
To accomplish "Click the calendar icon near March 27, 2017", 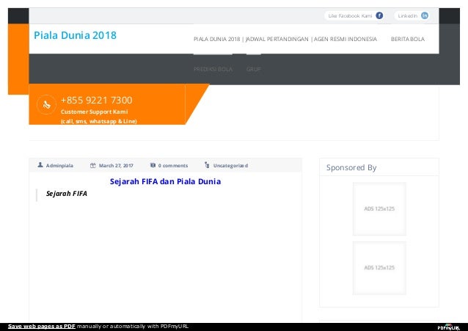I will [x=93, y=166].
